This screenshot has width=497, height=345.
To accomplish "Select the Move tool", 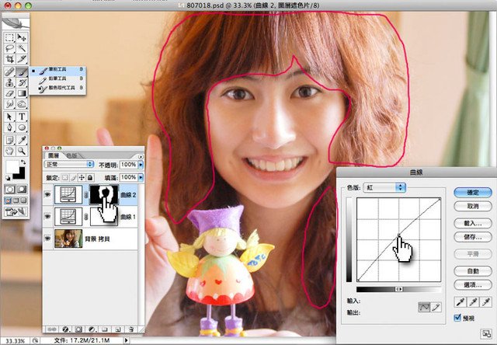I will click(x=22, y=38).
